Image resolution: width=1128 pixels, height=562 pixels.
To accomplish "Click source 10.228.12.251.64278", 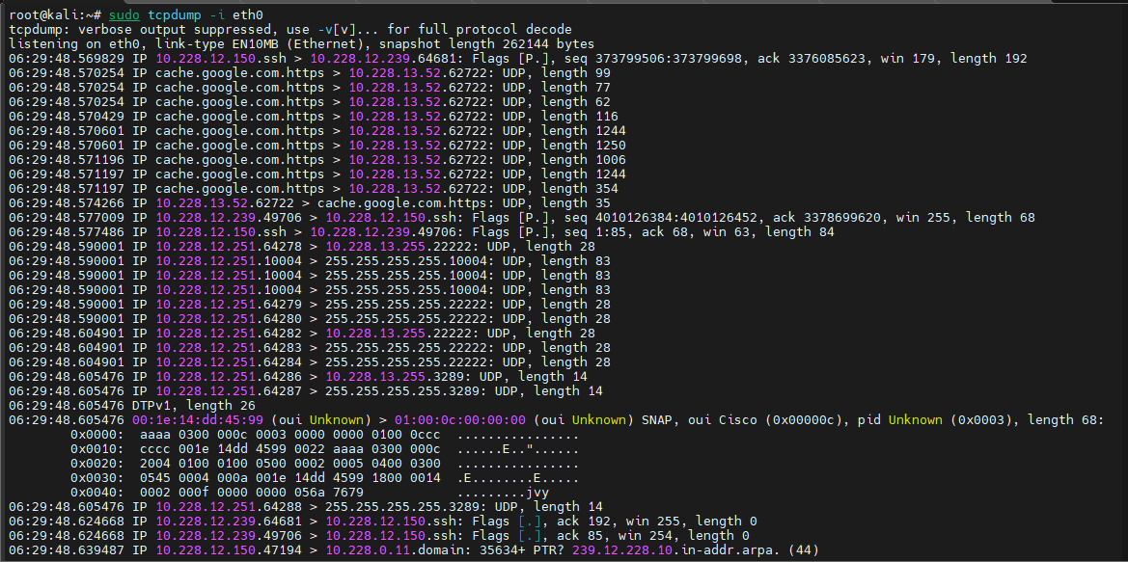I will tap(229, 246).
